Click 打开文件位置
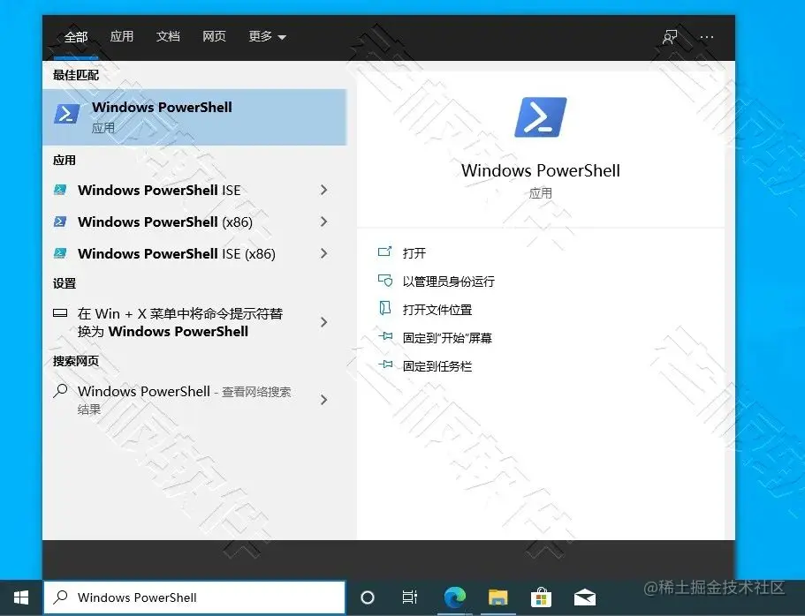The height and width of the screenshot is (616, 805). pyautogui.click(x=437, y=309)
